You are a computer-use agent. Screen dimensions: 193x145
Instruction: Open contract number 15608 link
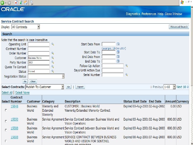click(x=14, y=137)
